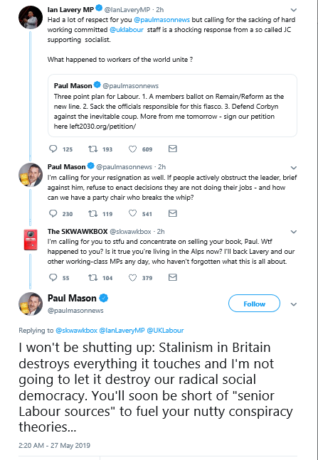Like Ian Lavery's tweet with 609 likes

[133, 149]
